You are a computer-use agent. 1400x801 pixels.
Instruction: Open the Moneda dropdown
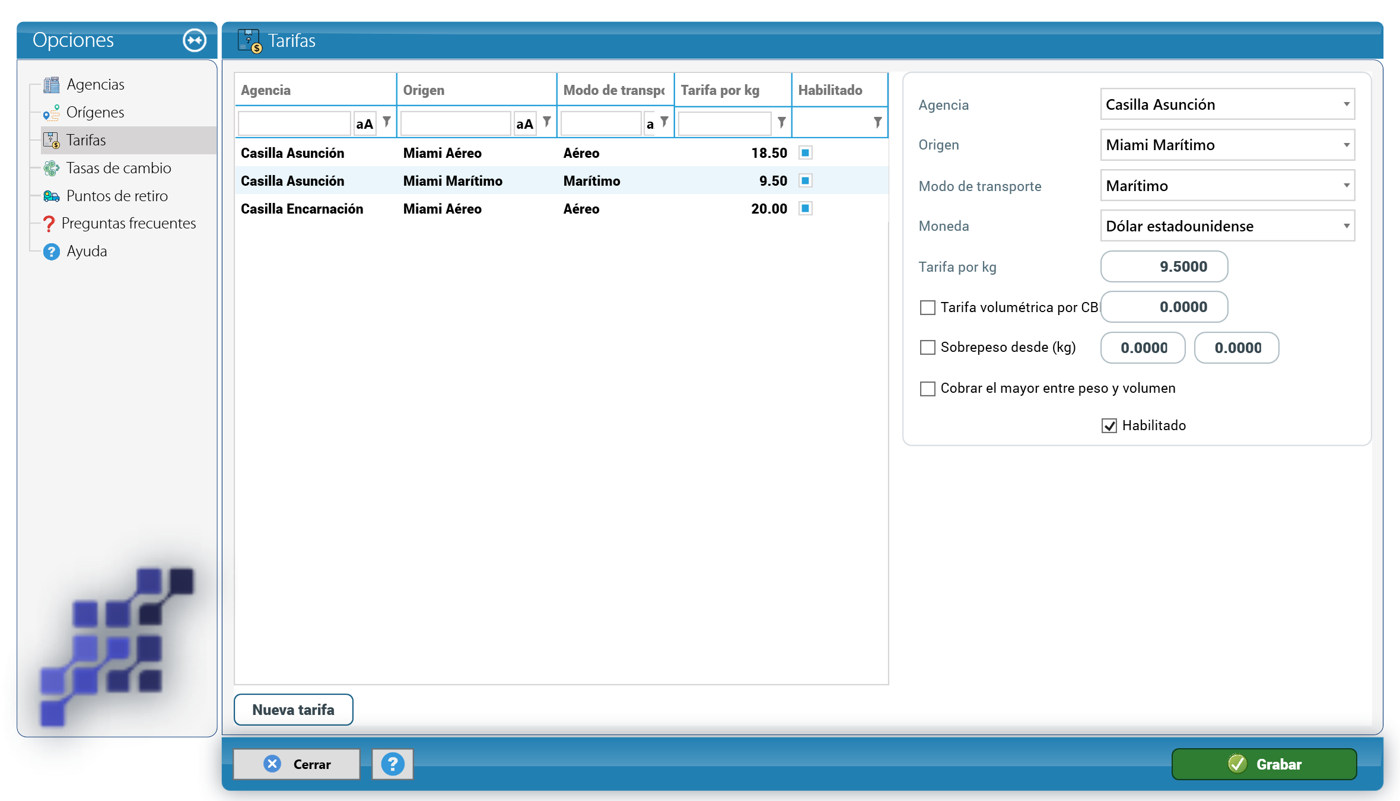click(1227, 226)
